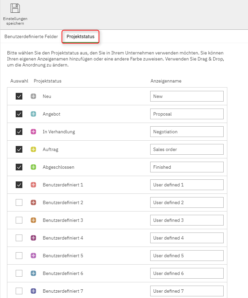Click the User defined 7 name field

tap(187, 291)
